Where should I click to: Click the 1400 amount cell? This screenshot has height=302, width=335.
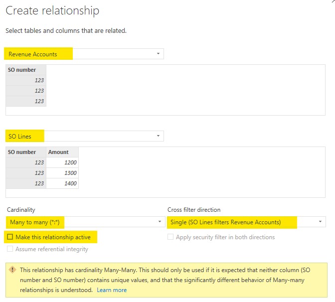62,183
